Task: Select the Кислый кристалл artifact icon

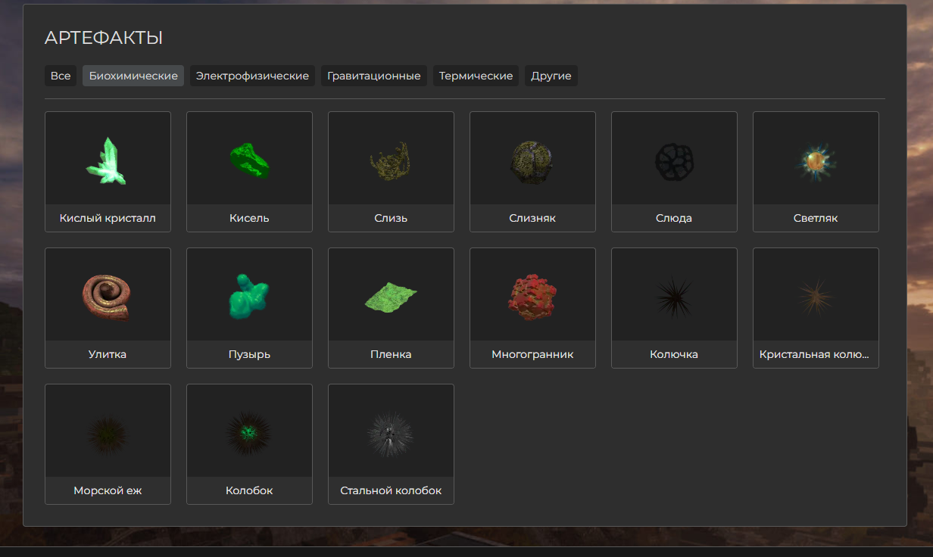Action: click(x=108, y=160)
